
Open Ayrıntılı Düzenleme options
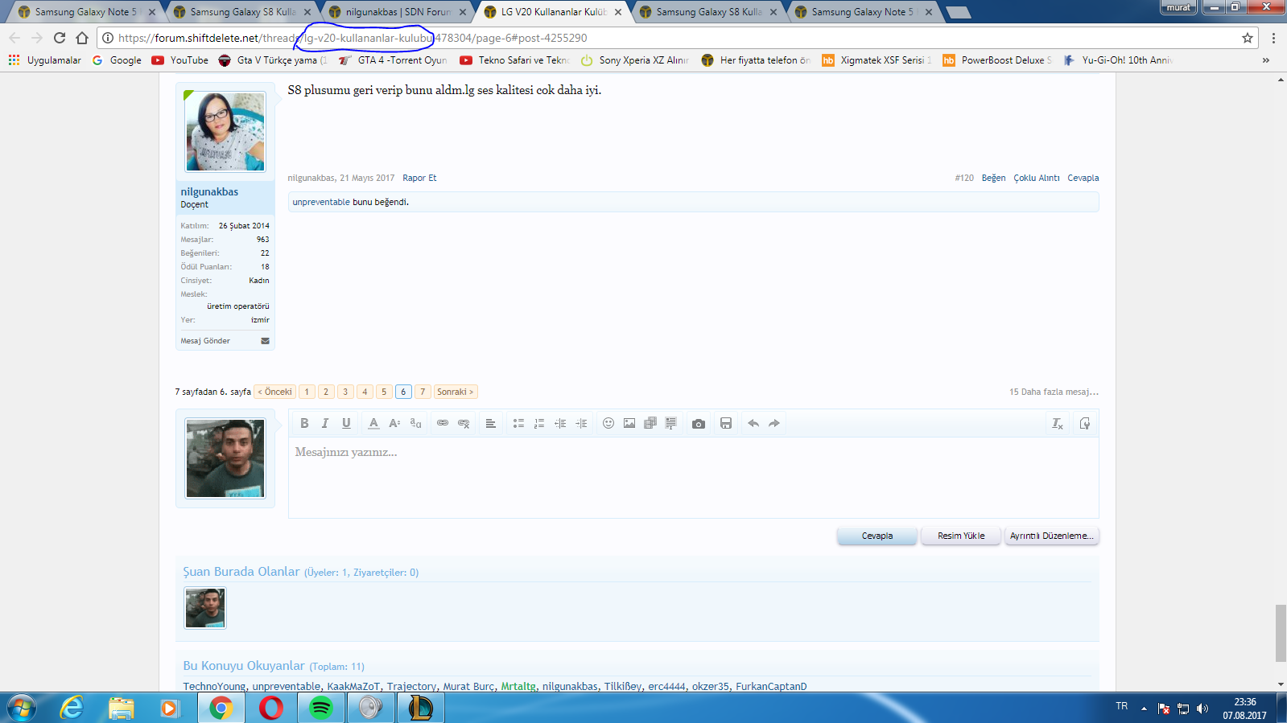pos(1051,536)
